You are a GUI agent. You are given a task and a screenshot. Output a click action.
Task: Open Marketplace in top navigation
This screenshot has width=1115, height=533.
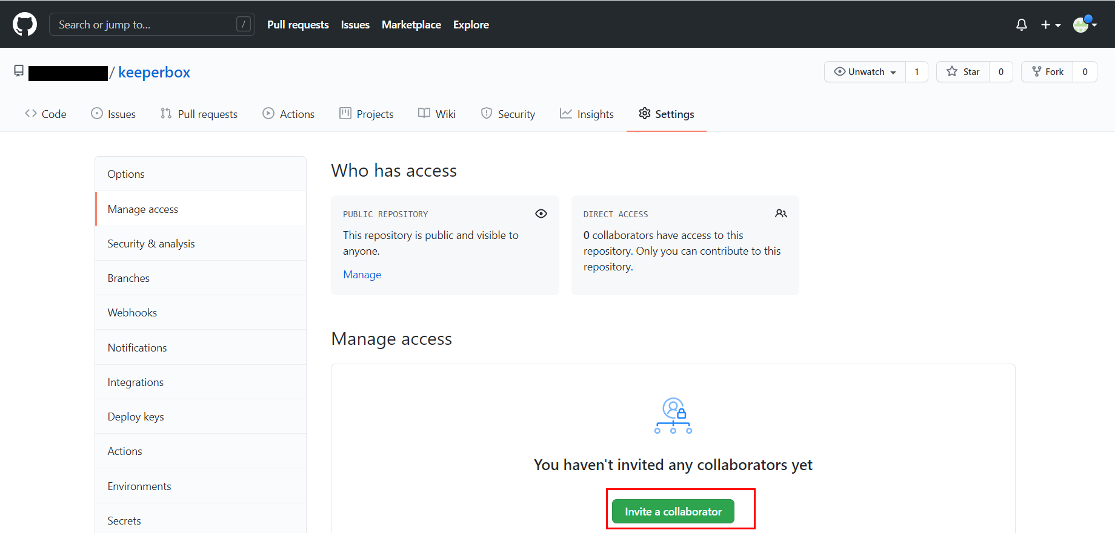[x=411, y=25]
